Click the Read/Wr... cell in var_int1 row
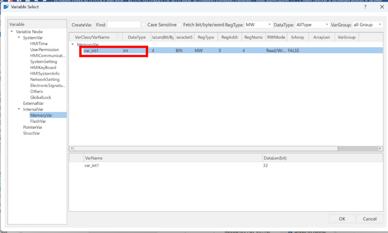The image size is (388, 233). (x=276, y=50)
